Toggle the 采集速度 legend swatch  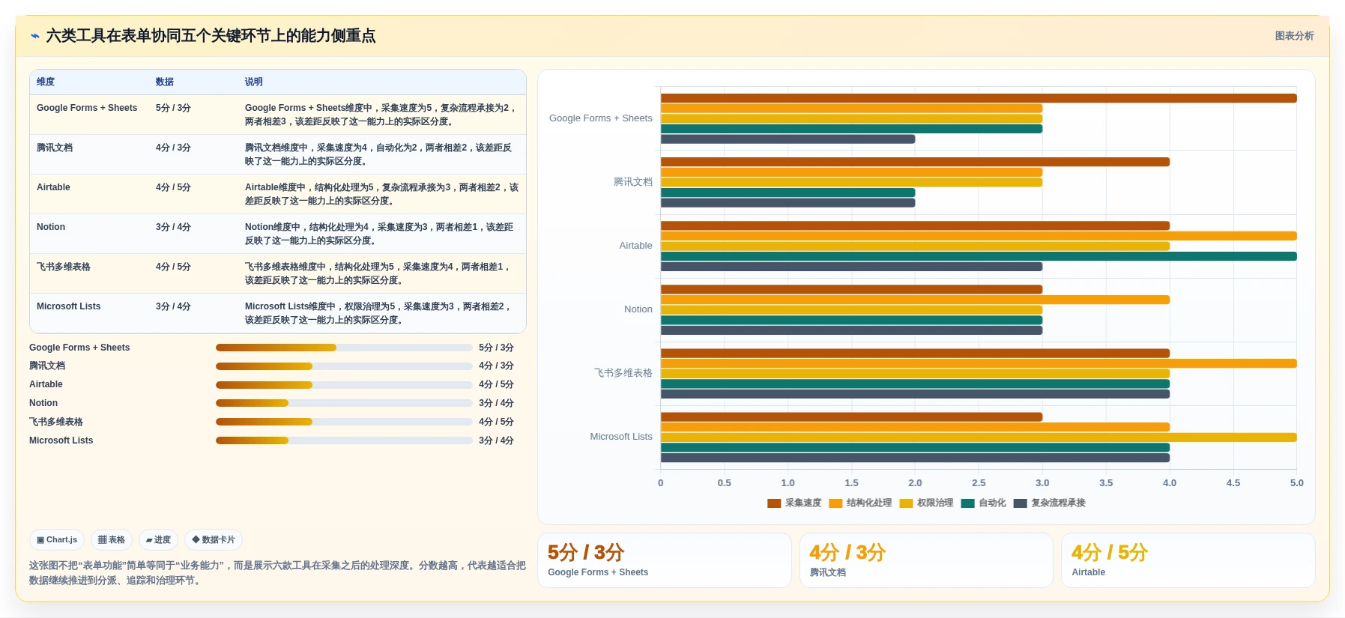click(x=774, y=503)
